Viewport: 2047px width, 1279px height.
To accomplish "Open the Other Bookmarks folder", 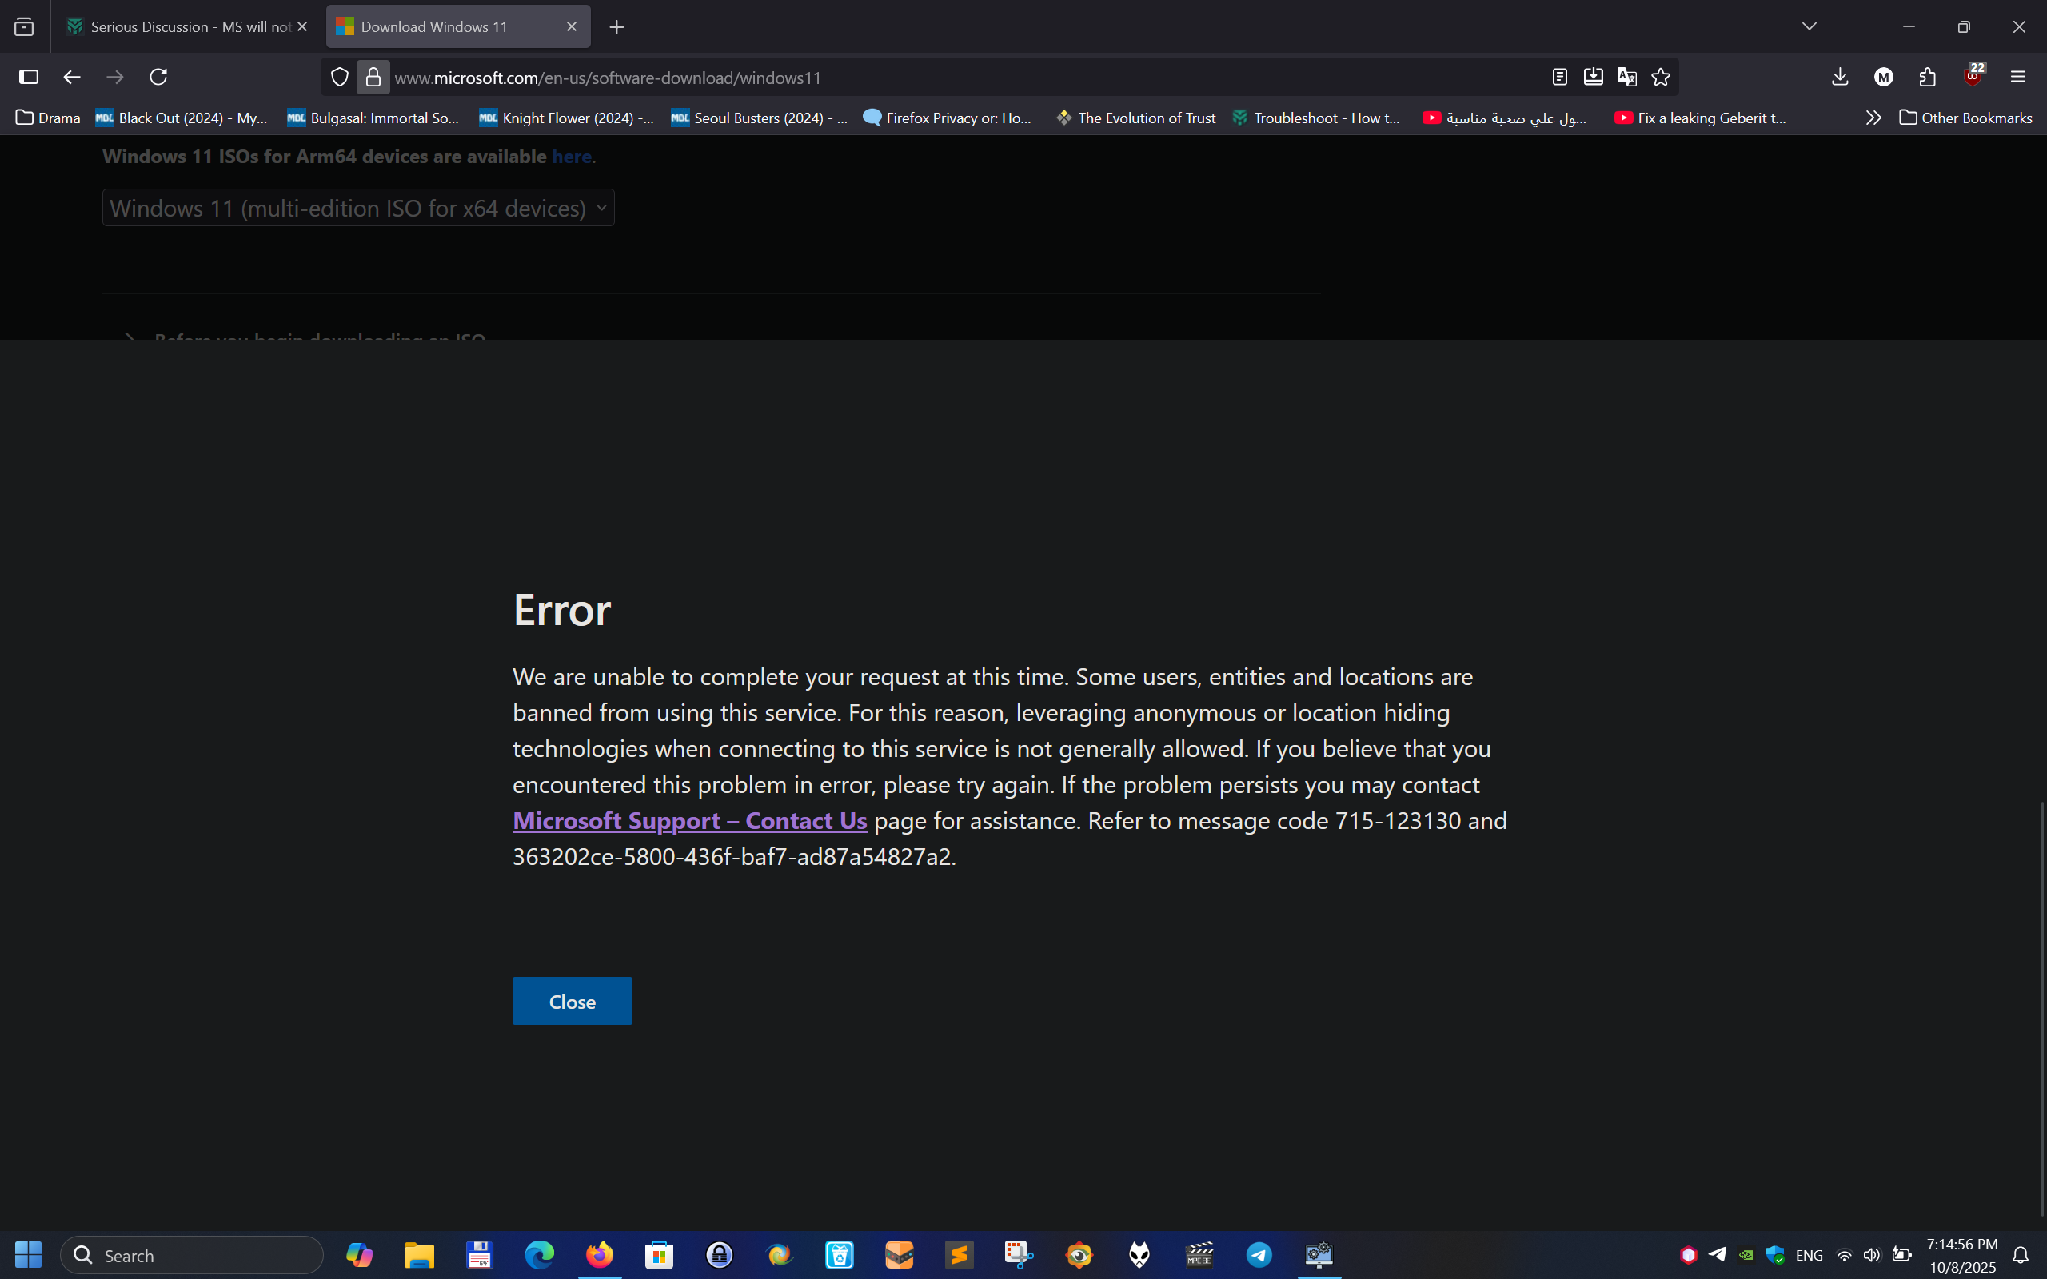I will pos(1965,118).
